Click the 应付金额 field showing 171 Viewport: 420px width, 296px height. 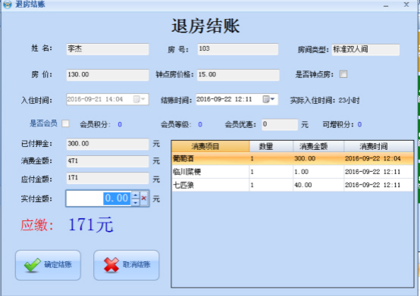click(108, 178)
